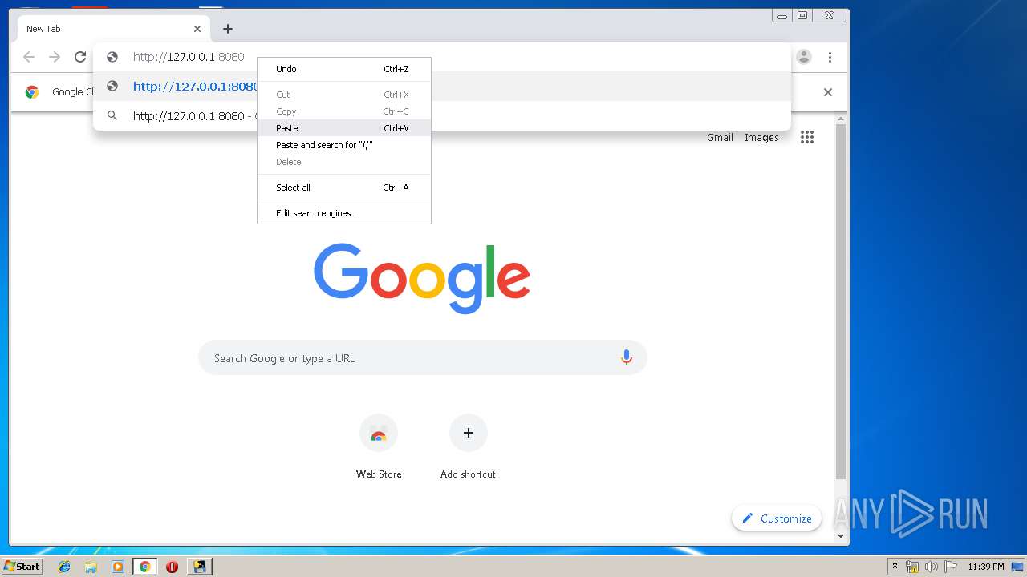Choose Select all from context menu
1027x577 pixels.
point(343,188)
